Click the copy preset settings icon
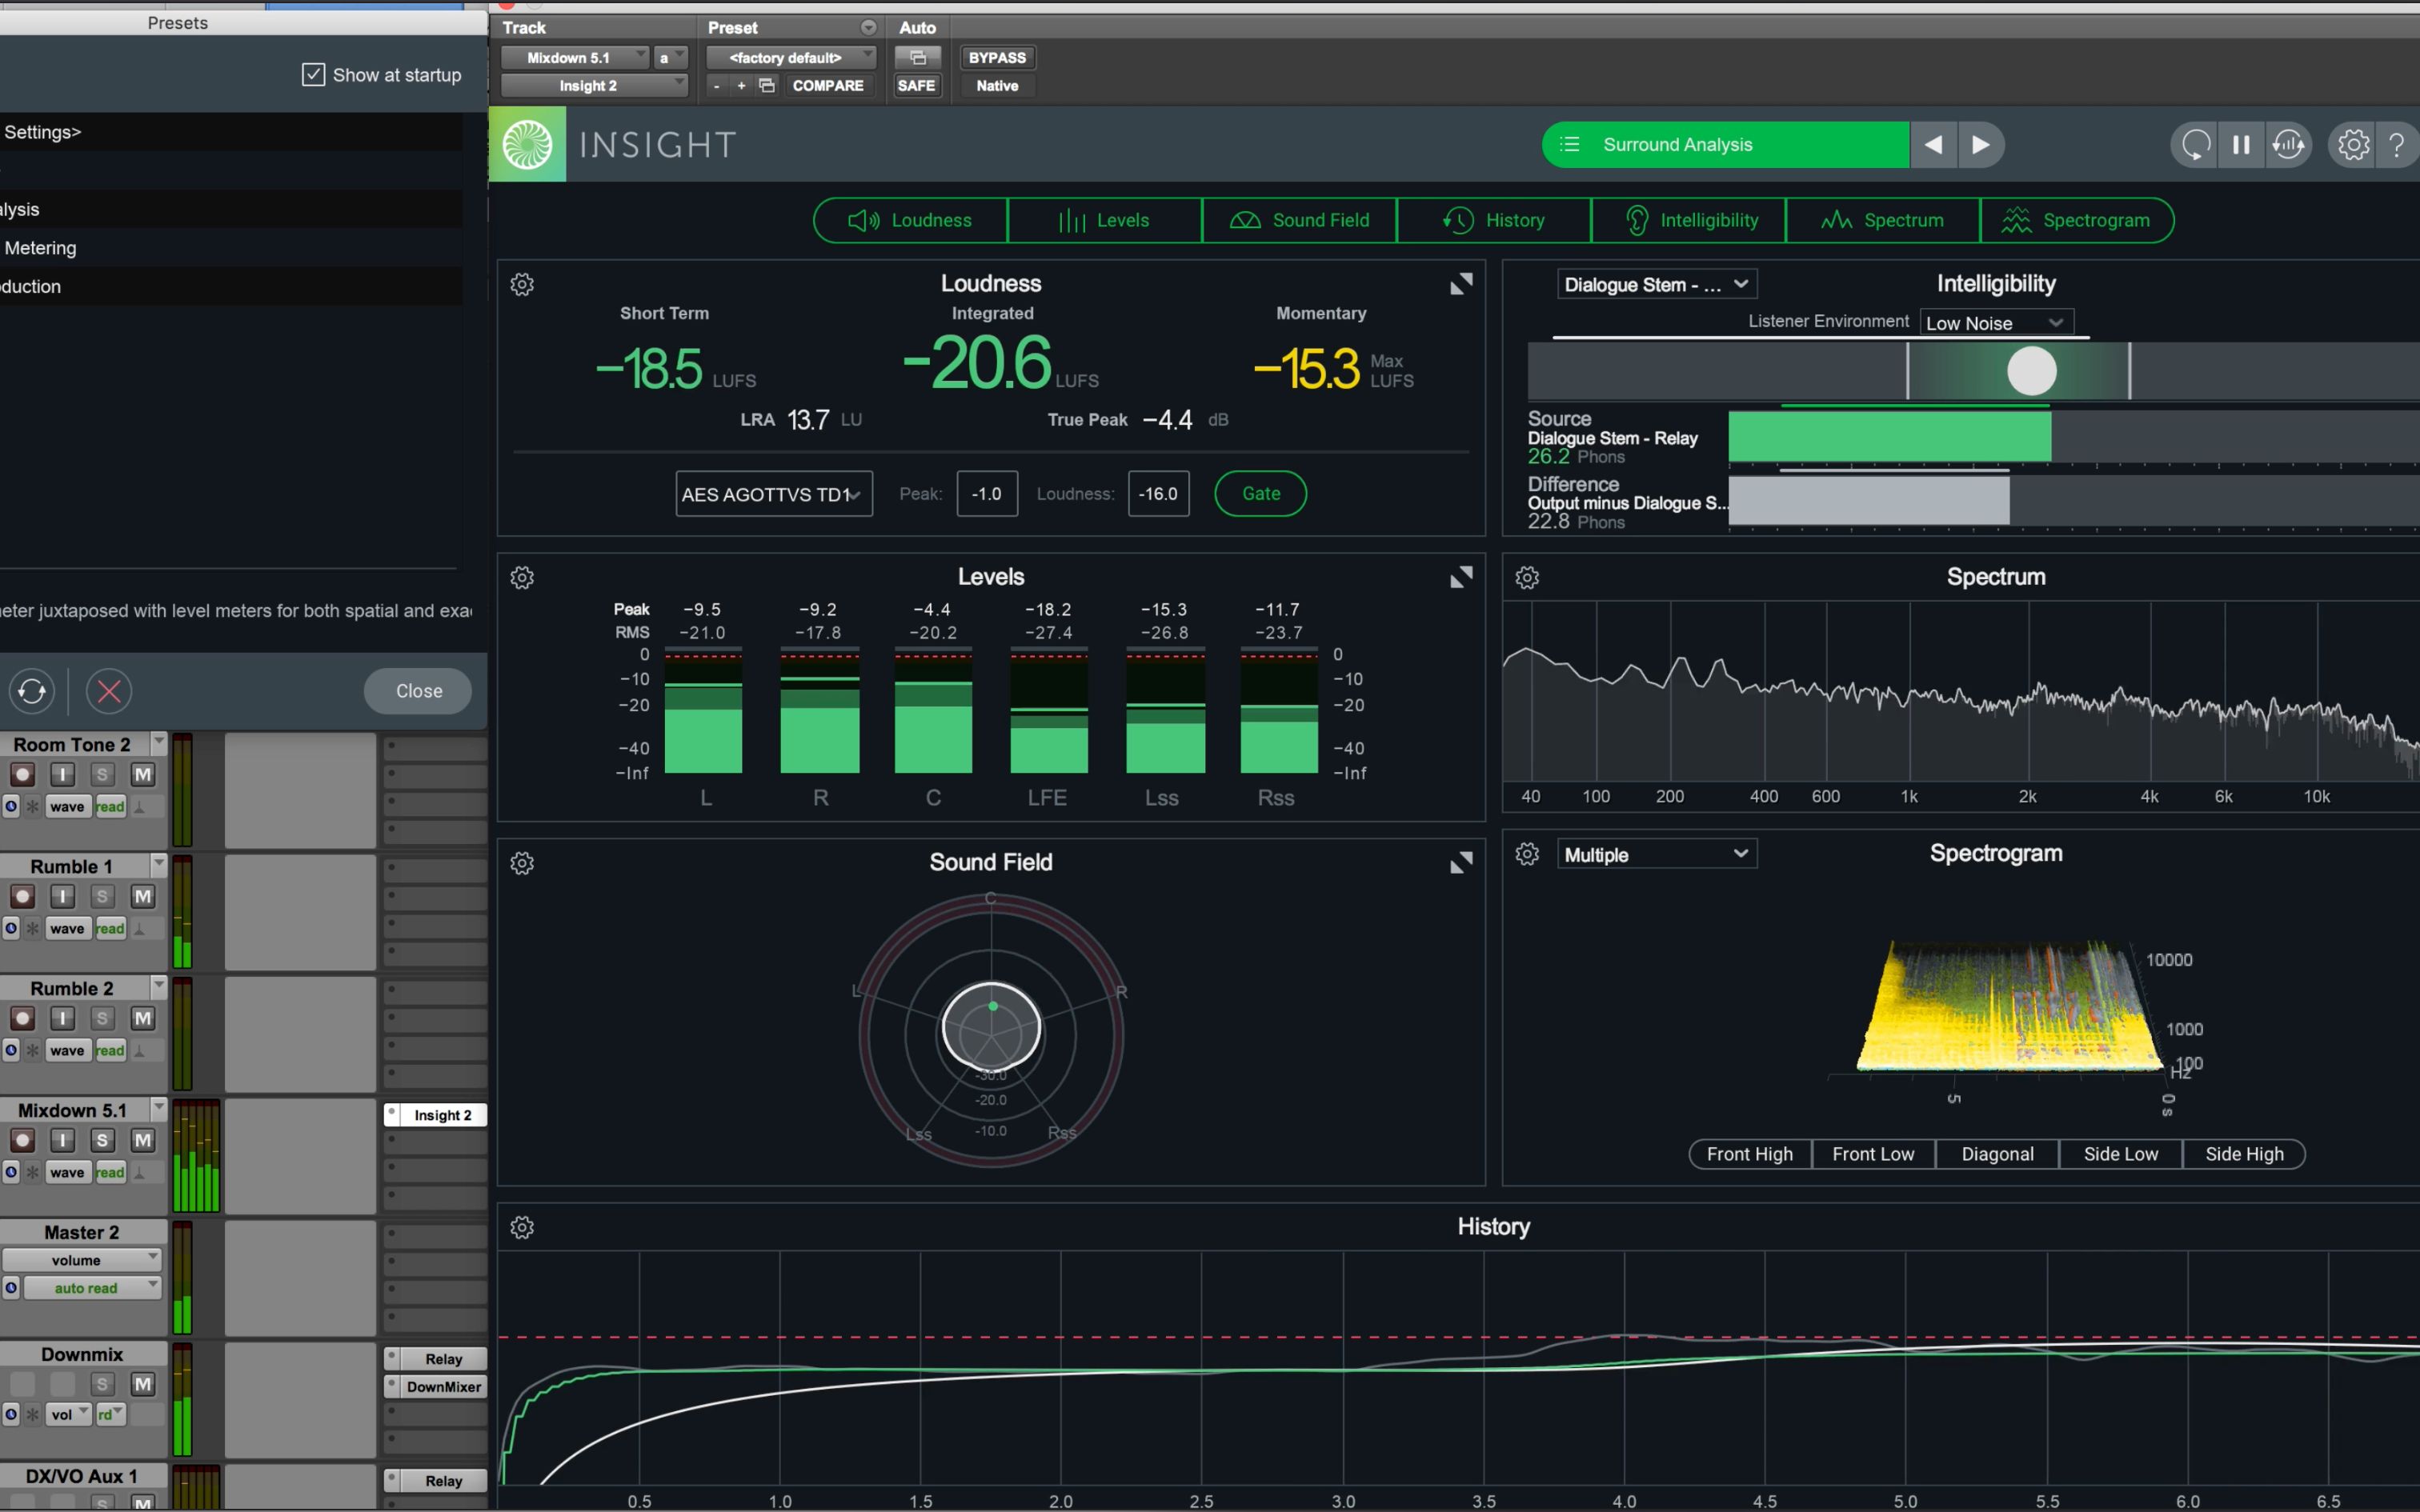This screenshot has width=2420, height=1512. 767,86
